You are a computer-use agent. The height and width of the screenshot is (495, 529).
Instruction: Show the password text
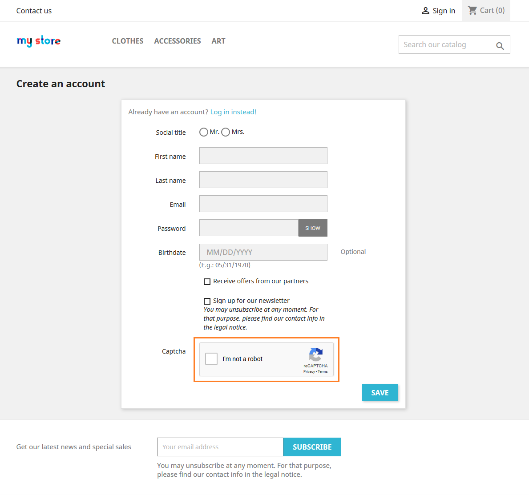pyautogui.click(x=313, y=228)
